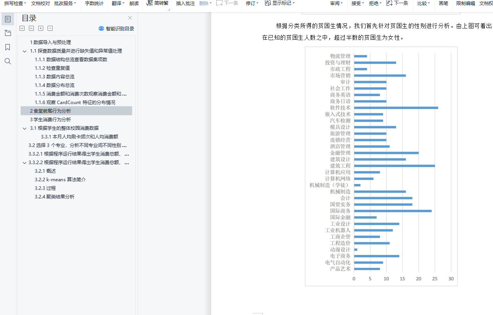Open the 删除 comment dropdown
The height and width of the screenshot is (315, 493).
pyautogui.click(x=205, y=3)
